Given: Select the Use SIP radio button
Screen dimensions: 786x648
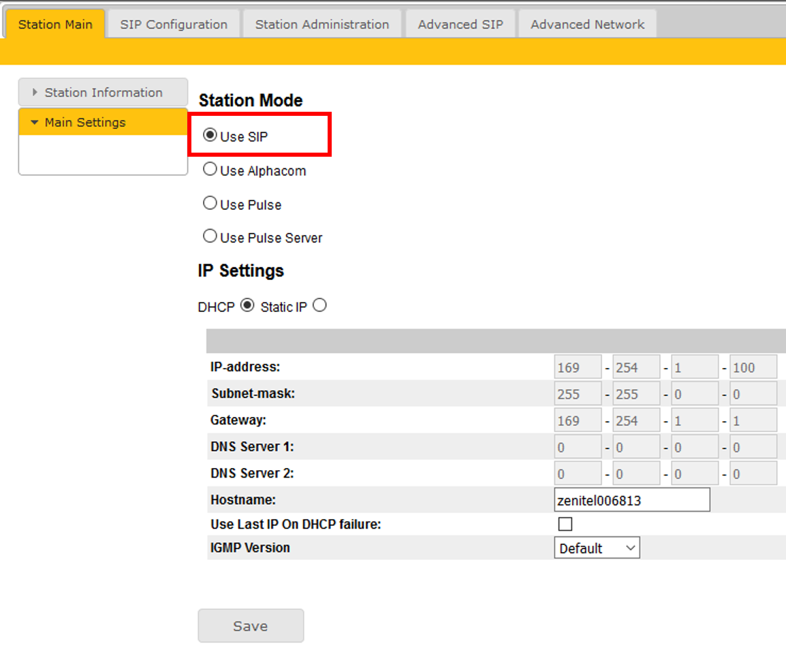Looking at the screenshot, I should click(x=210, y=135).
